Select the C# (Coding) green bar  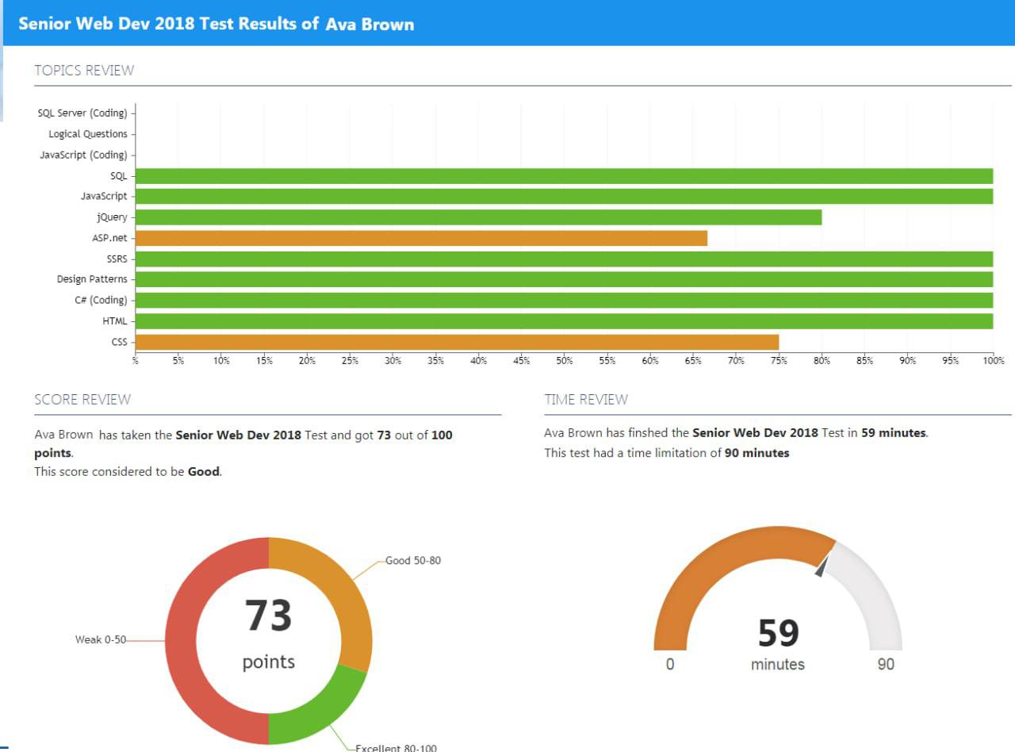coord(555,299)
